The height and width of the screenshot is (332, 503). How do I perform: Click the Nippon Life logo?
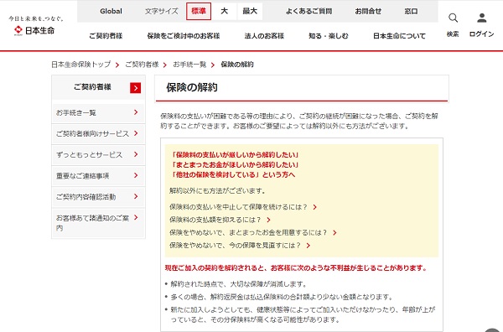[35, 26]
